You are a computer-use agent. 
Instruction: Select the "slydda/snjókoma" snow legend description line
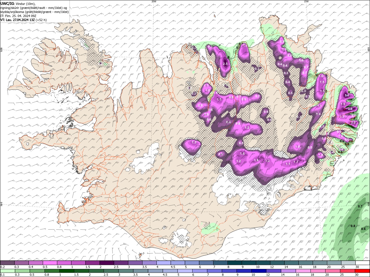[34, 12]
